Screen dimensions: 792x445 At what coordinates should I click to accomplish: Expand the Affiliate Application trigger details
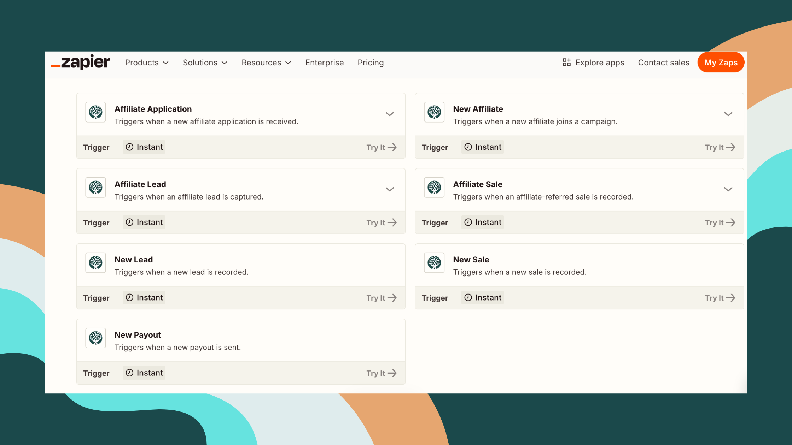click(390, 114)
